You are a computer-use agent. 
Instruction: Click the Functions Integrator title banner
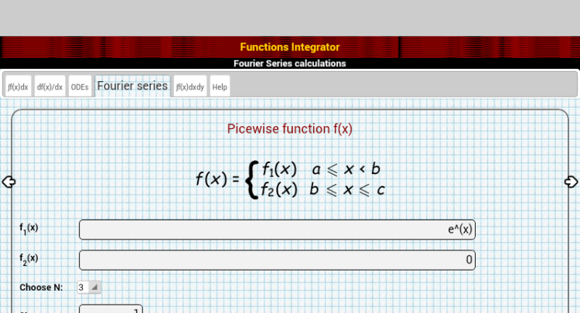[x=289, y=47]
